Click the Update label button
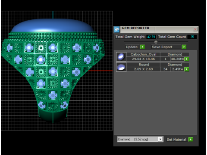Image resolution: width=207 pixels, height=155 pixels. tap(132, 47)
